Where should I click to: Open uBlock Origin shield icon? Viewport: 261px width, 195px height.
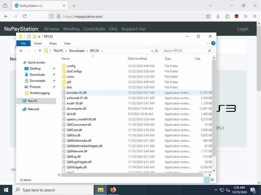tap(237, 16)
